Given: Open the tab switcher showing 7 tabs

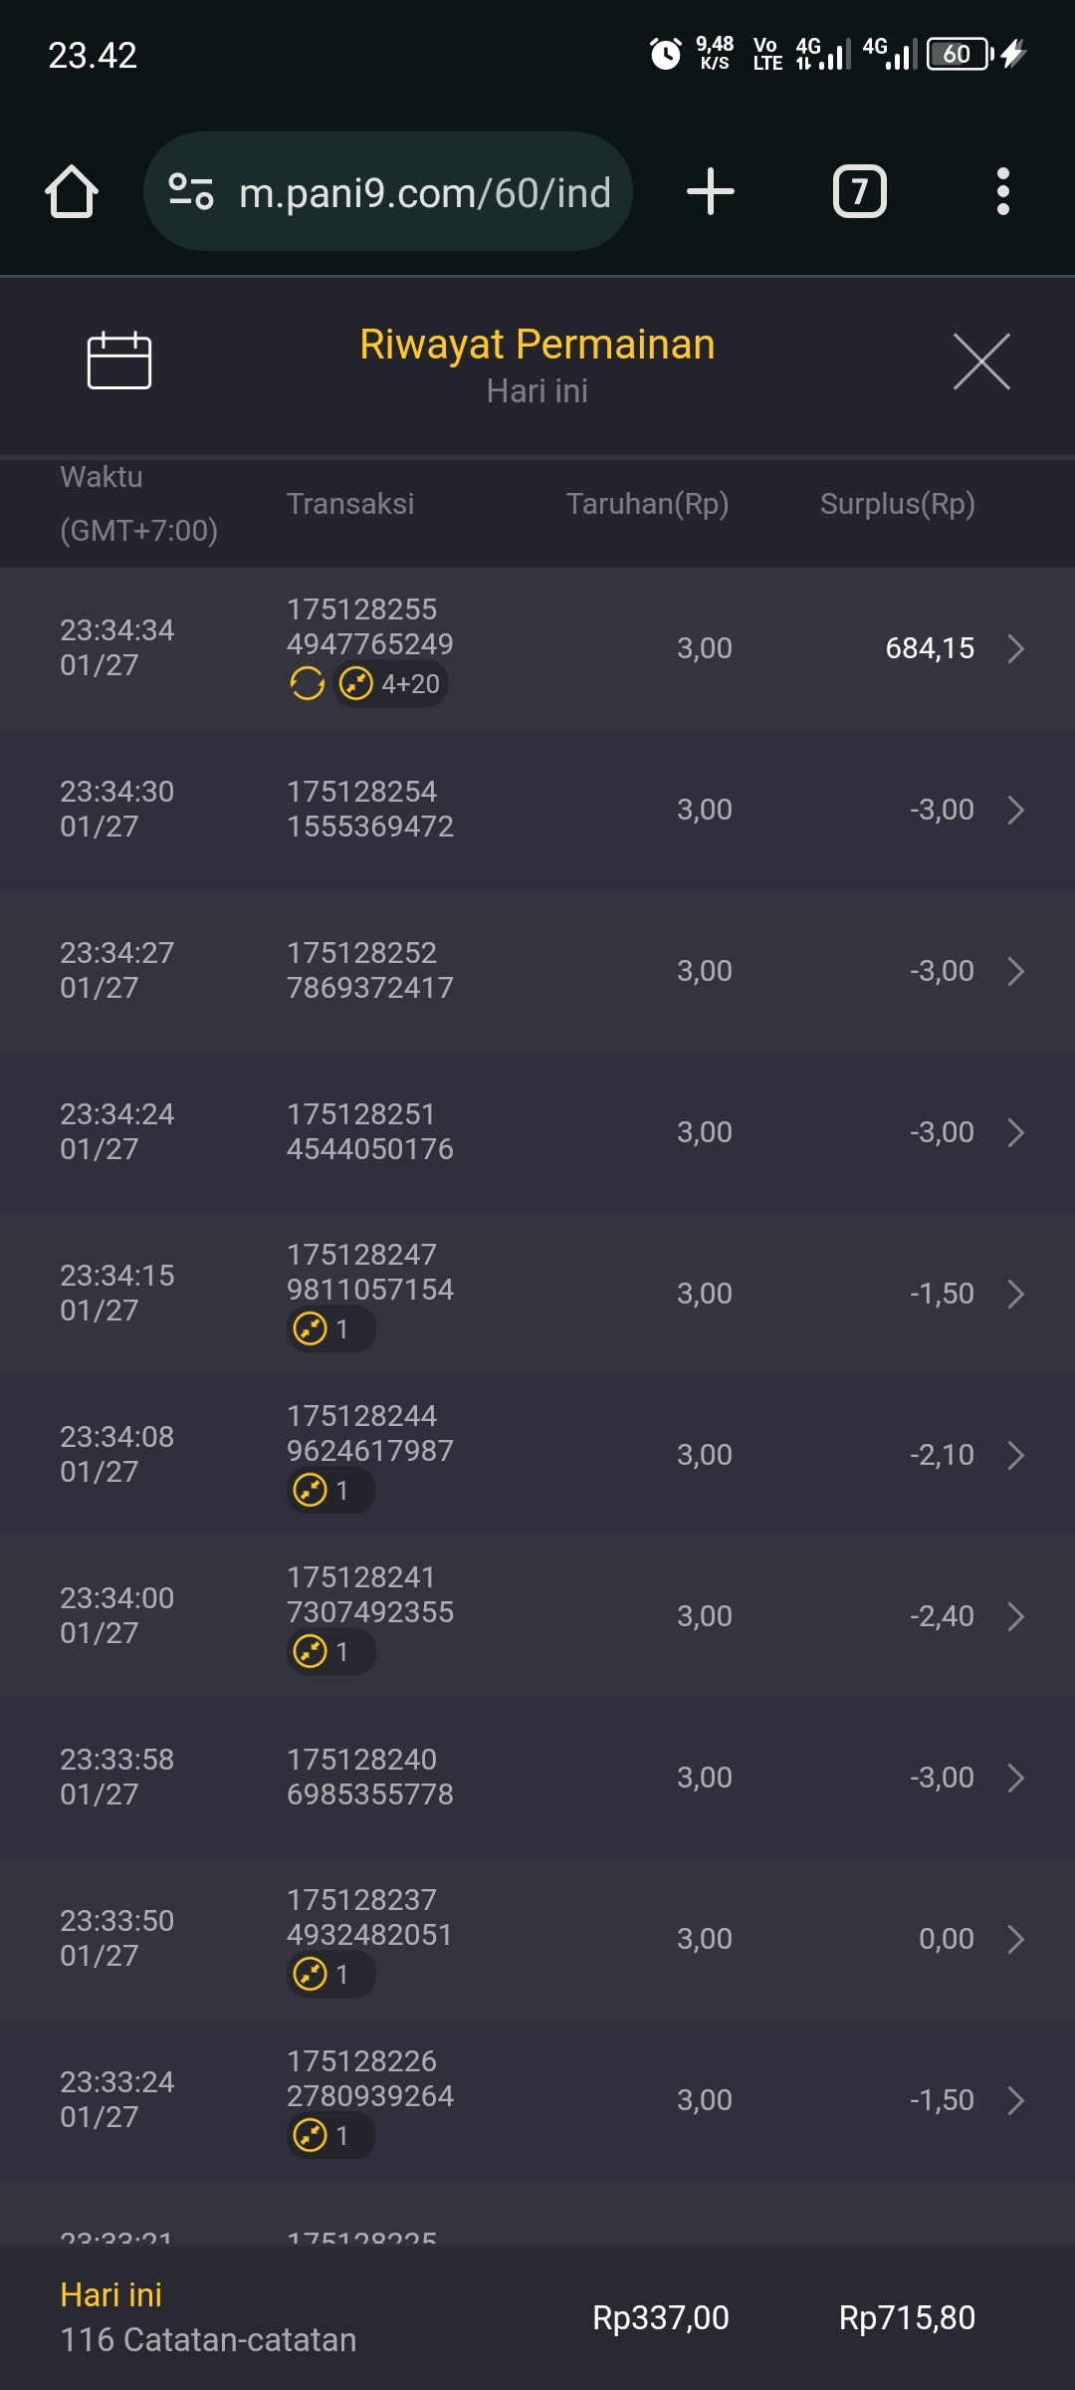Looking at the screenshot, I should (859, 191).
